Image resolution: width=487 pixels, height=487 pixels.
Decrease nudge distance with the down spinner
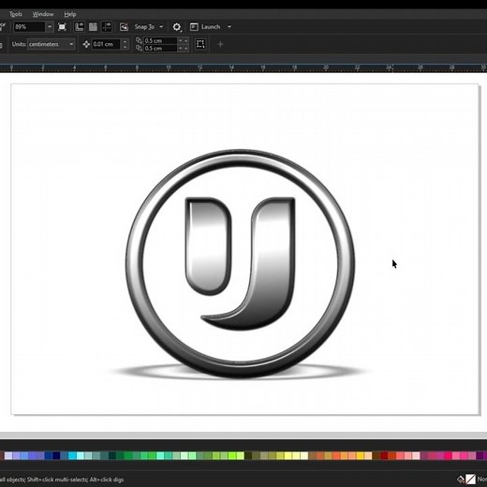(x=125, y=47)
